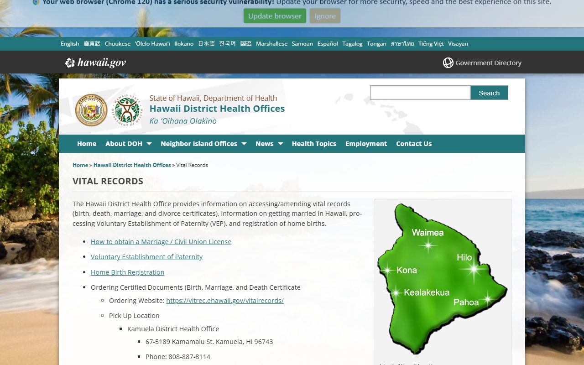
Task: Select ภาษาไทย language option
Action: [x=402, y=44]
